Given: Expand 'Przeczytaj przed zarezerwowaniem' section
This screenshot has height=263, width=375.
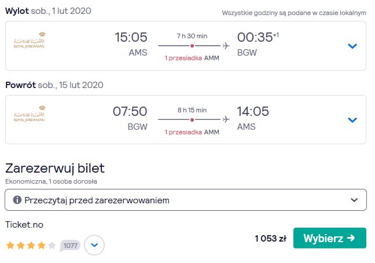Looking at the screenshot, I should click(186, 200).
